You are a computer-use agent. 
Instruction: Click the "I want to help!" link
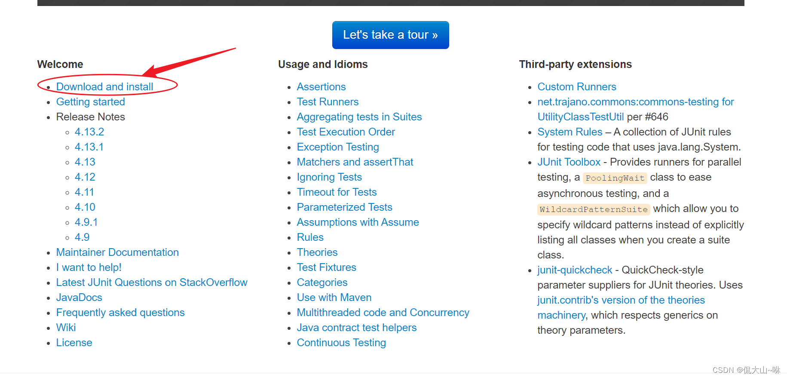click(89, 267)
